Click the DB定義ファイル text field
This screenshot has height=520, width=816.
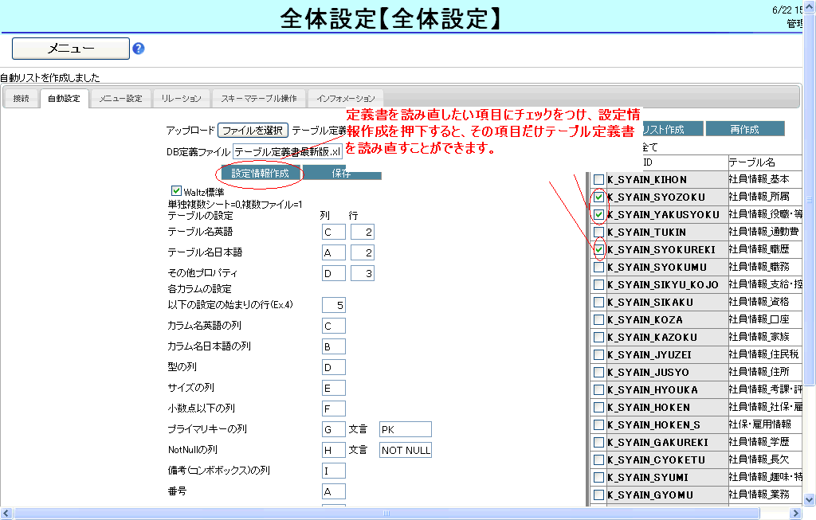pyautogui.click(x=287, y=151)
